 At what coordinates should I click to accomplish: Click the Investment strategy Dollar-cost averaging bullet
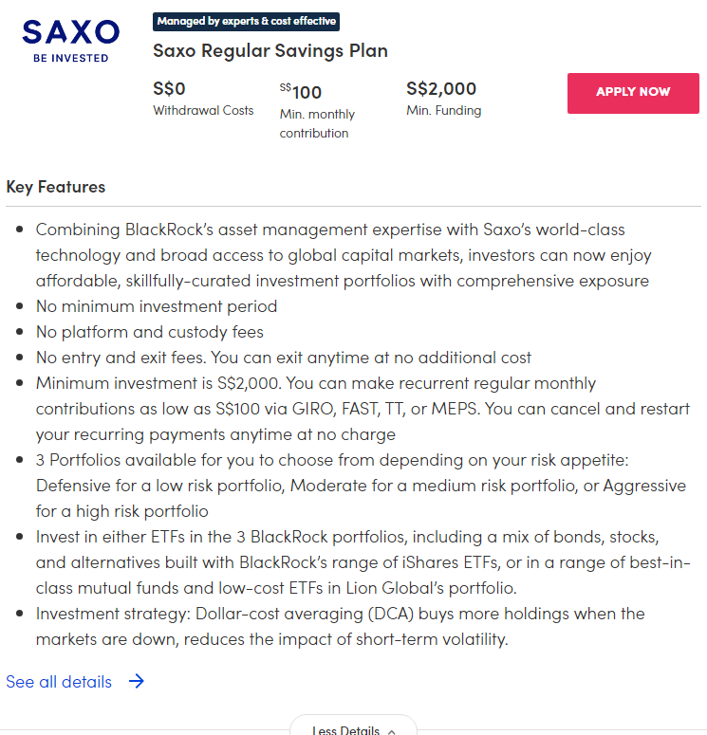click(340, 626)
